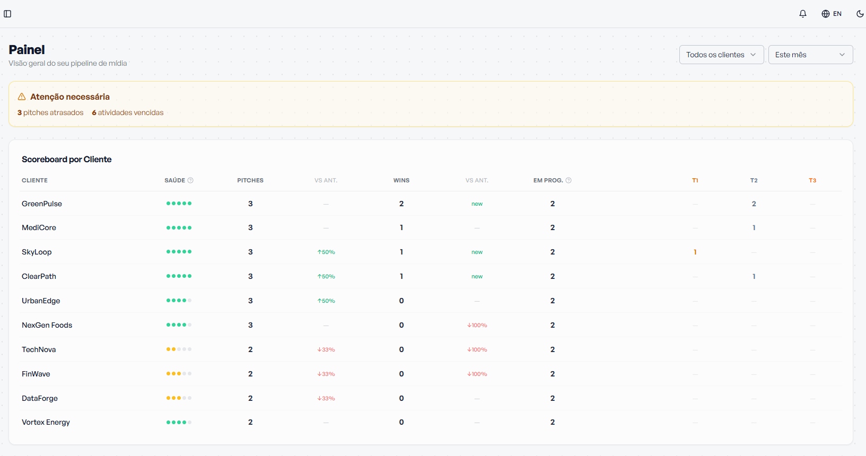Image resolution: width=866 pixels, height=456 pixels.
Task: Click SkyLoop pitches ↑50% change
Action: (x=326, y=252)
